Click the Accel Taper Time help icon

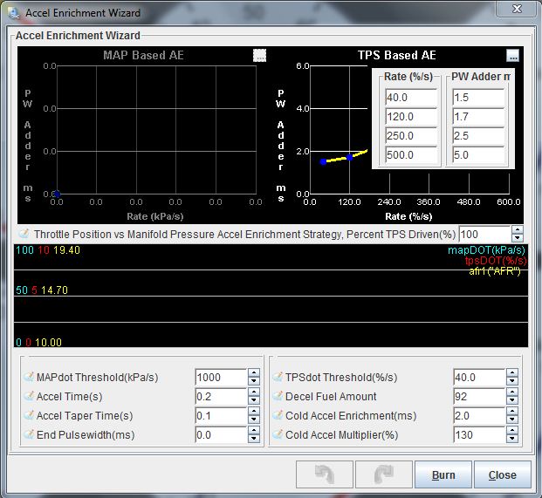(x=26, y=416)
